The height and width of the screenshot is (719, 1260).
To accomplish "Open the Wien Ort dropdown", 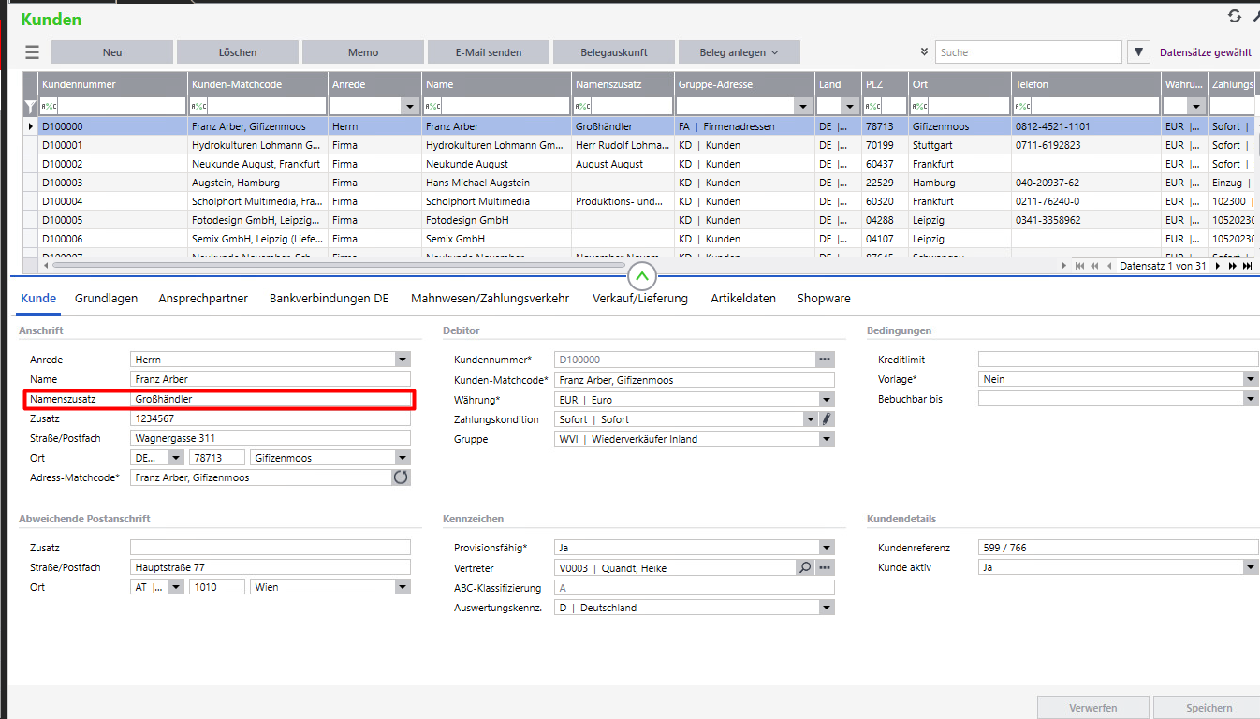I will (x=403, y=587).
